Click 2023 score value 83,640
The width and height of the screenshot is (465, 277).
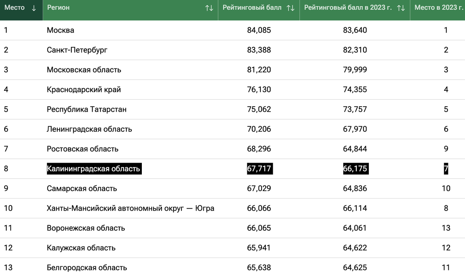tap(355, 30)
